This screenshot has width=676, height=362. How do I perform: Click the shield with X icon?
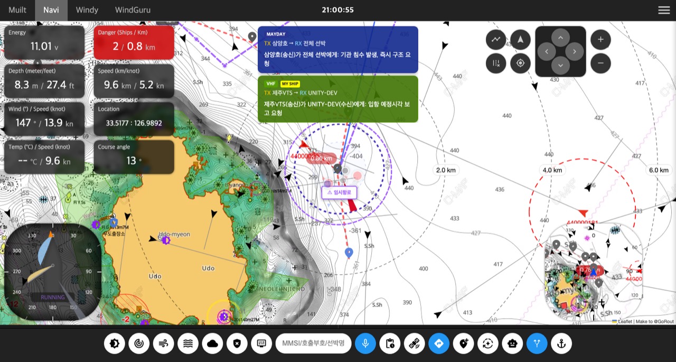coord(237,344)
